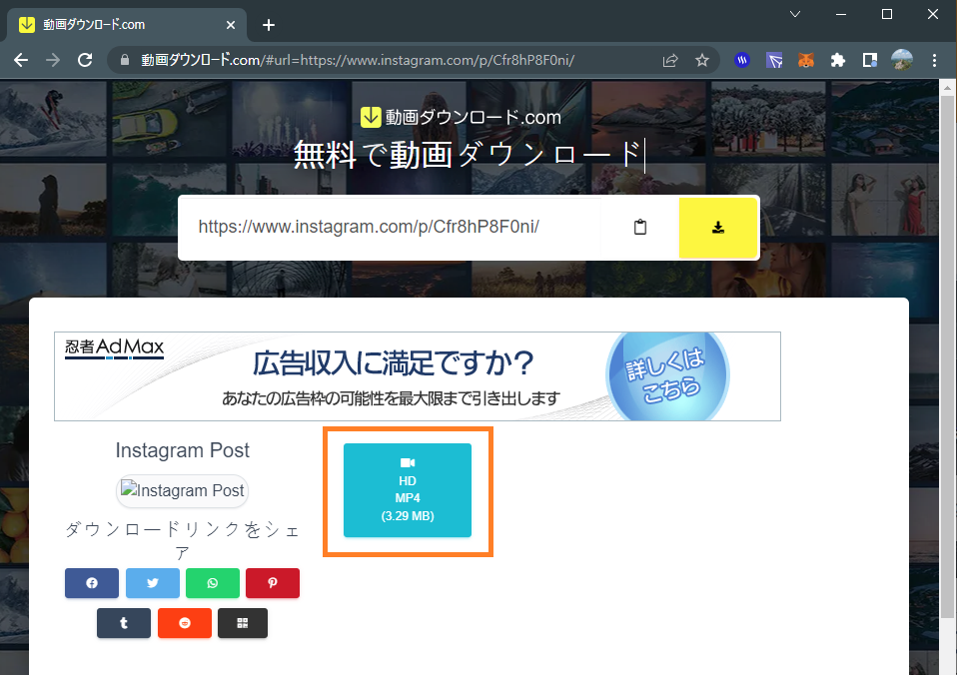Go forward in browser history
Image resolution: width=957 pixels, height=675 pixels.
click(53, 60)
